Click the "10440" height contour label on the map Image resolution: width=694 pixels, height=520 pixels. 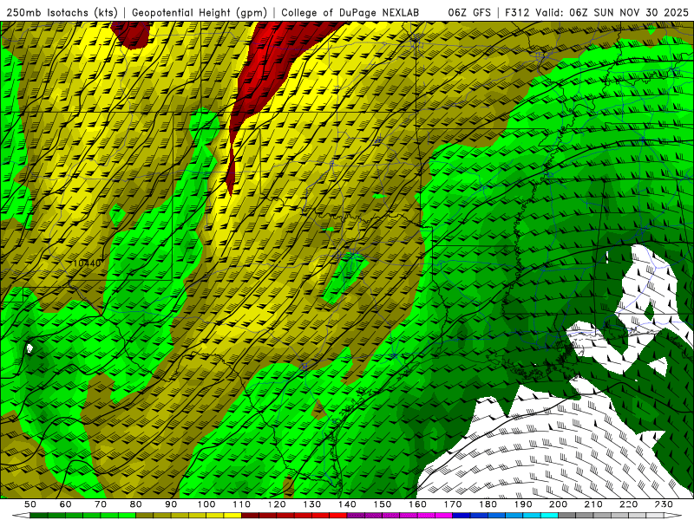pyautogui.click(x=88, y=263)
